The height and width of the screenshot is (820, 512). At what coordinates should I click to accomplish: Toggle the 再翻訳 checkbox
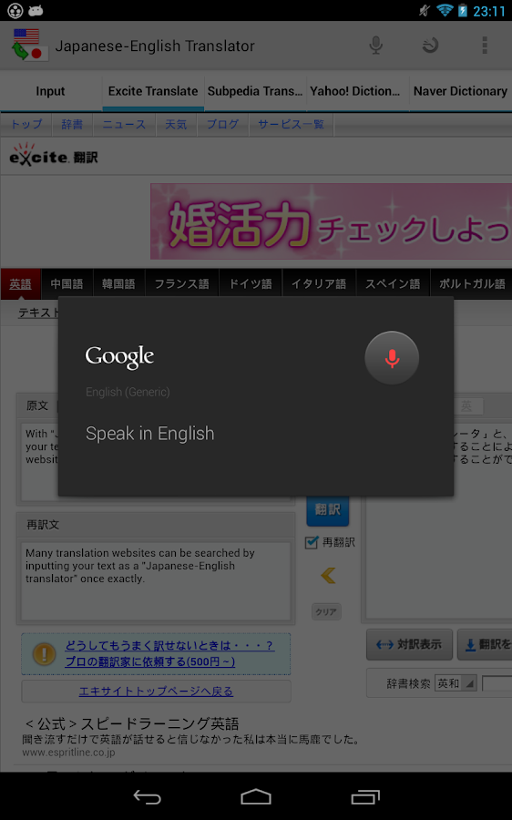tap(312, 542)
